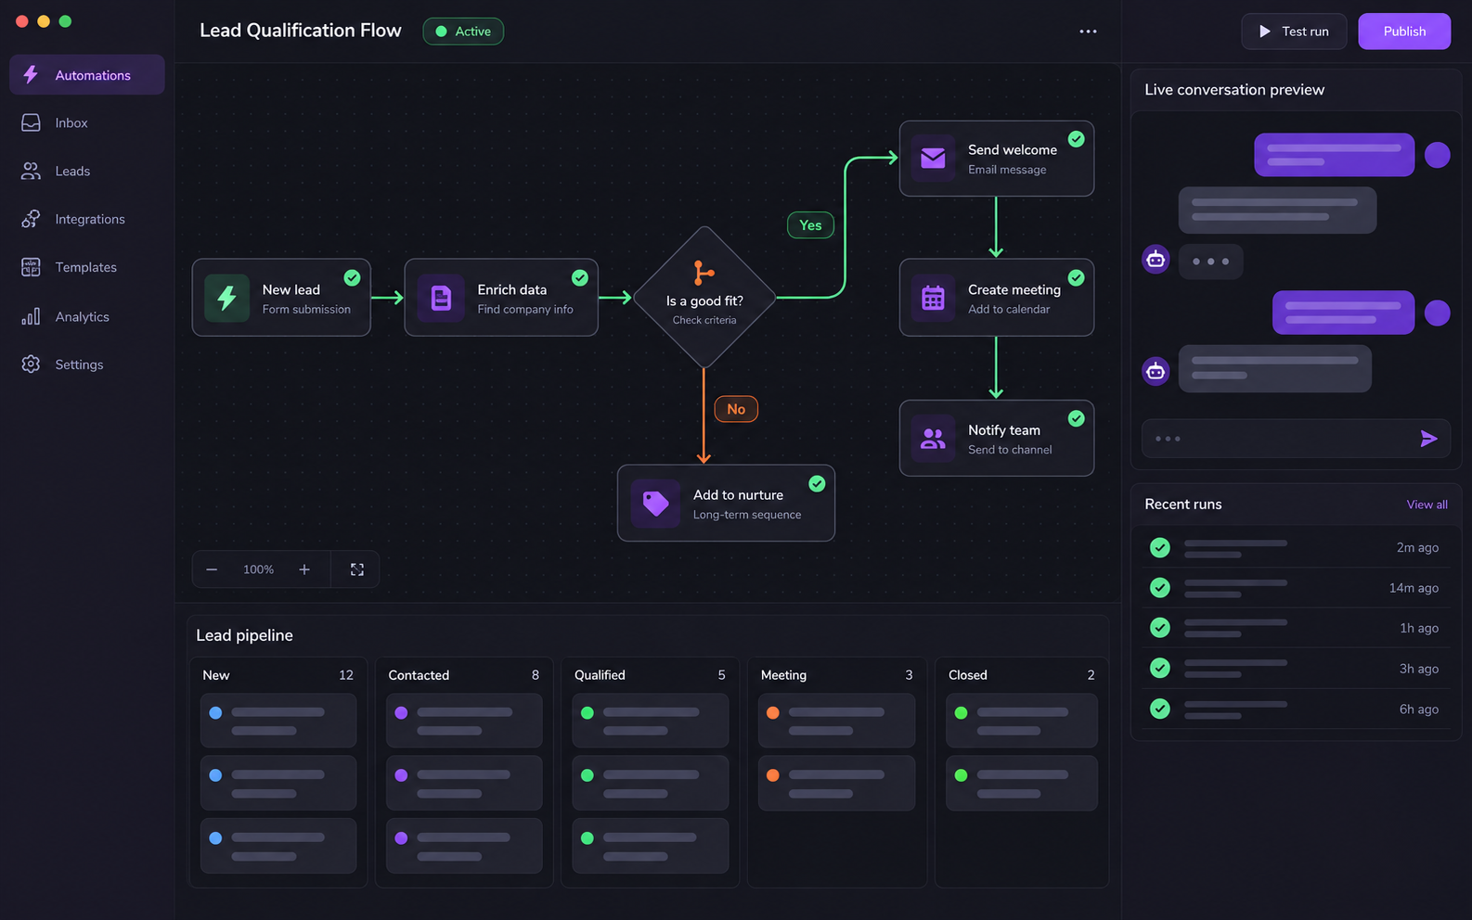Click the success check for the 1h ago run
1472x920 pixels.
click(x=1160, y=628)
